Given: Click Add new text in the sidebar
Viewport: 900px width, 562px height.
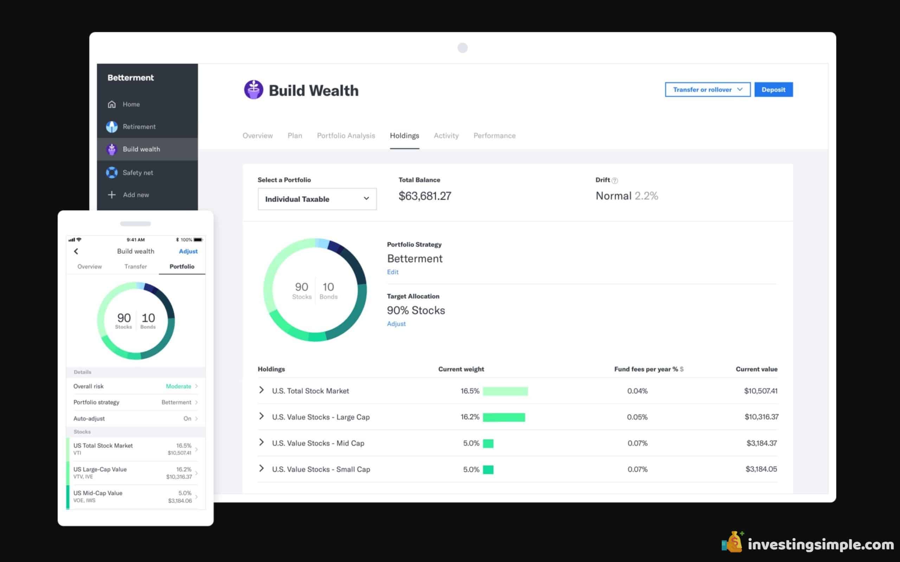Looking at the screenshot, I should click(x=136, y=195).
